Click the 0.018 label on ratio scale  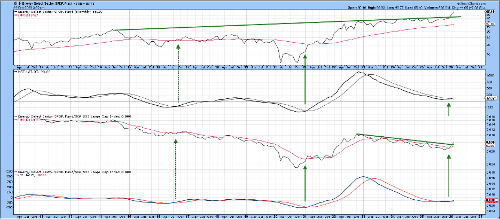click(490, 118)
